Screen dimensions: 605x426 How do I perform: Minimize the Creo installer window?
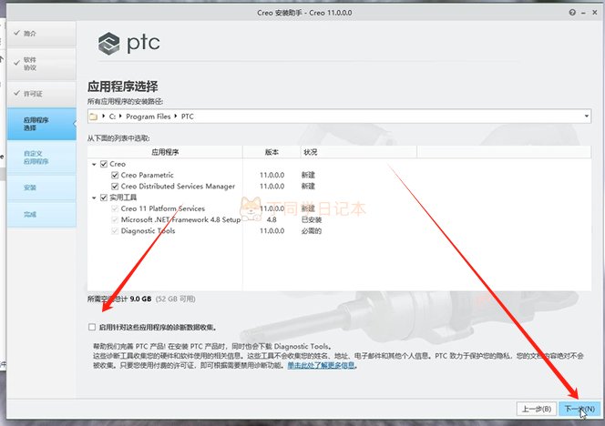point(583,13)
